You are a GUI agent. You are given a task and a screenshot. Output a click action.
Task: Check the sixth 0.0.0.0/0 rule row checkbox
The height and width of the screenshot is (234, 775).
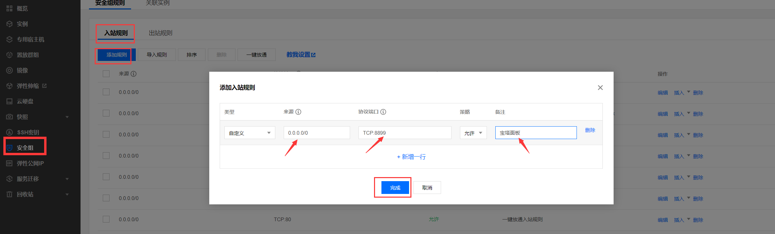point(106,198)
